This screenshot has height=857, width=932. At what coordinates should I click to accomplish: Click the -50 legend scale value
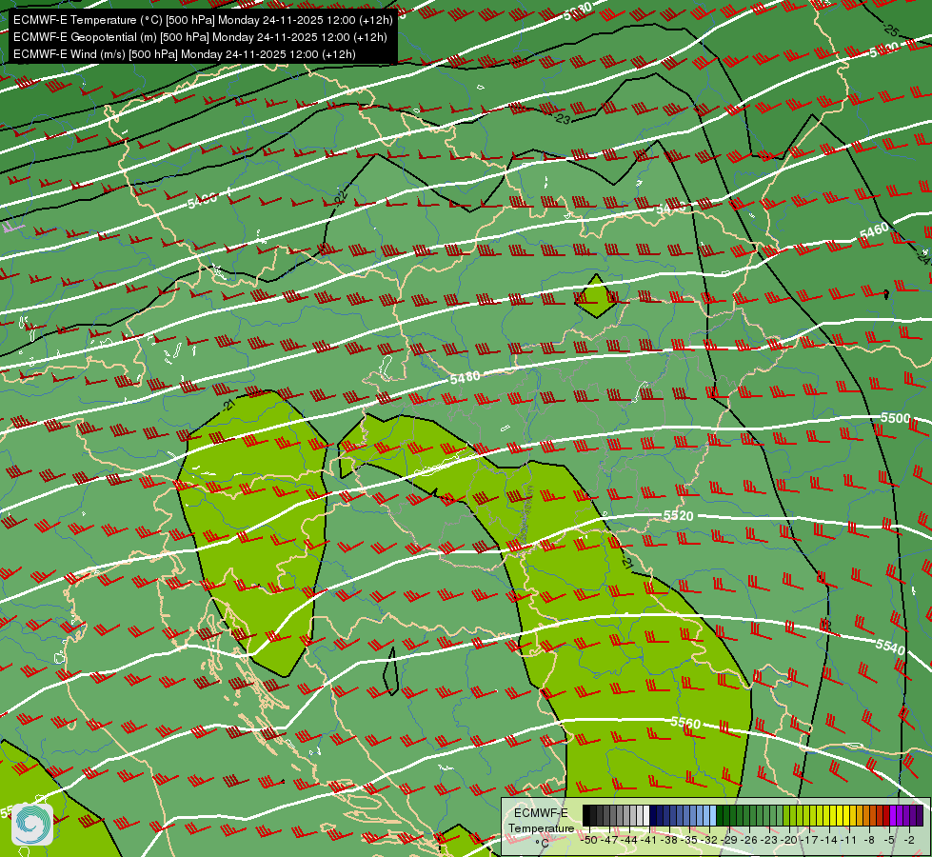590,841
